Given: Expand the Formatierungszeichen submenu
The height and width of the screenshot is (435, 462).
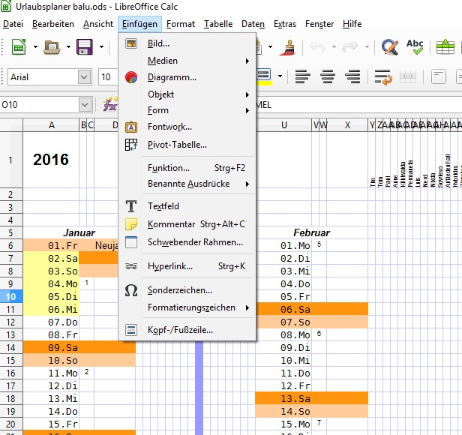Looking at the screenshot, I should [x=187, y=307].
